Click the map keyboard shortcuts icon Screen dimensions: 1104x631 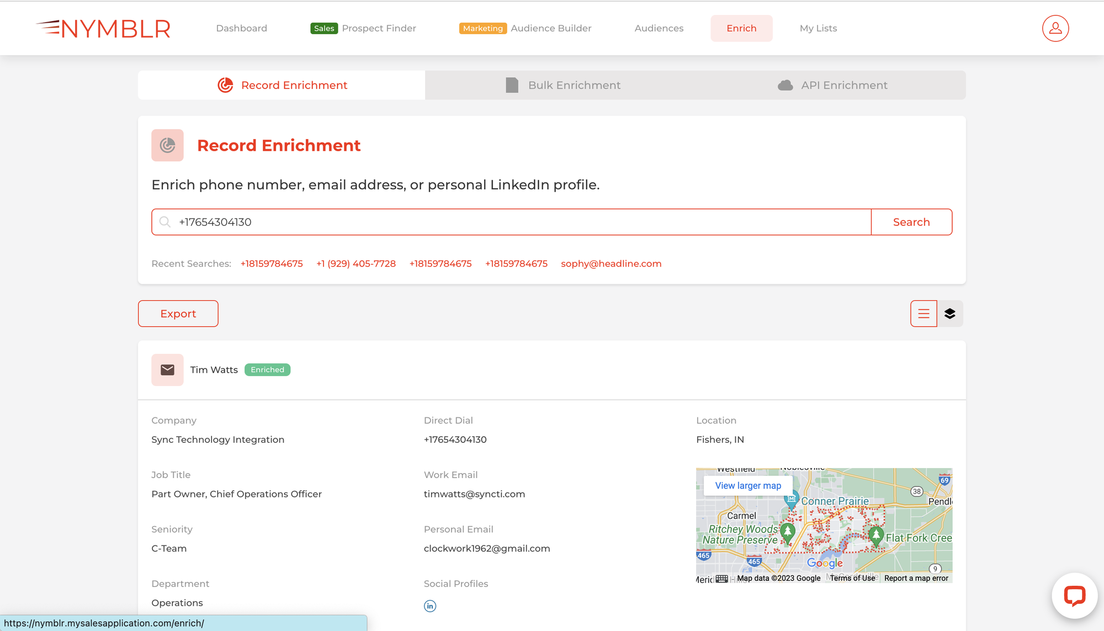pyautogui.click(x=721, y=579)
